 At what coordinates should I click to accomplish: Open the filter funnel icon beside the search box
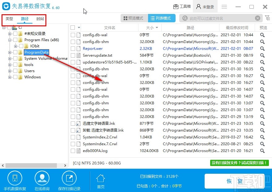tap(268, 18)
